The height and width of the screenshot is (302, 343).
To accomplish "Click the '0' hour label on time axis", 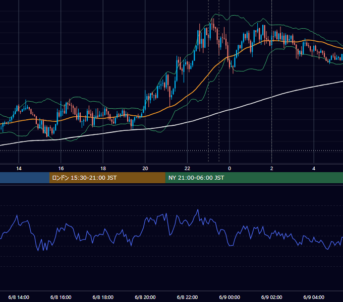I will pyautogui.click(x=230, y=169).
